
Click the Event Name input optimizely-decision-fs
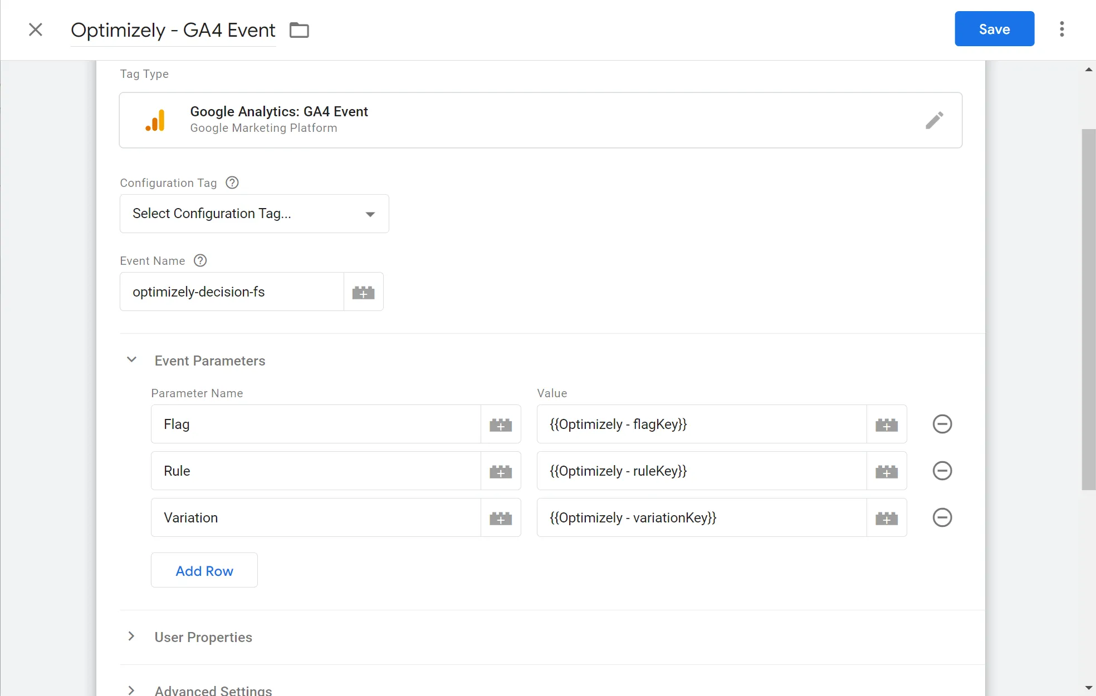[x=232, y=292]
